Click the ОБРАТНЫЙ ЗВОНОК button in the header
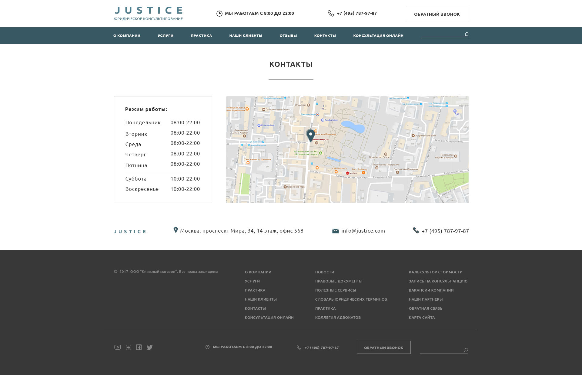Image resolution: width=582 pixels, height=375 pixels. (x=437, y=13)
